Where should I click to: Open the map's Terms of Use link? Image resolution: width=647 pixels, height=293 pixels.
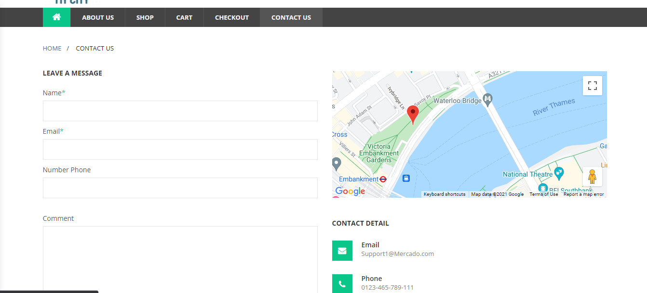(x=543, y=194)
